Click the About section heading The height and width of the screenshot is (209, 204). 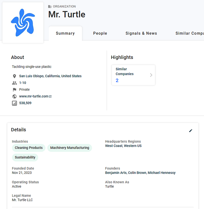tap(17, 57)
